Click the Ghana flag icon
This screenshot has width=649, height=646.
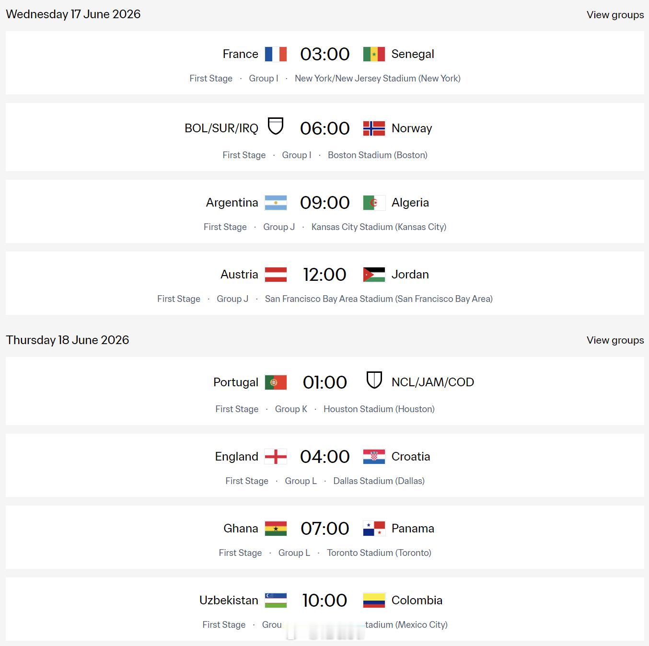[x=276, y=529]
